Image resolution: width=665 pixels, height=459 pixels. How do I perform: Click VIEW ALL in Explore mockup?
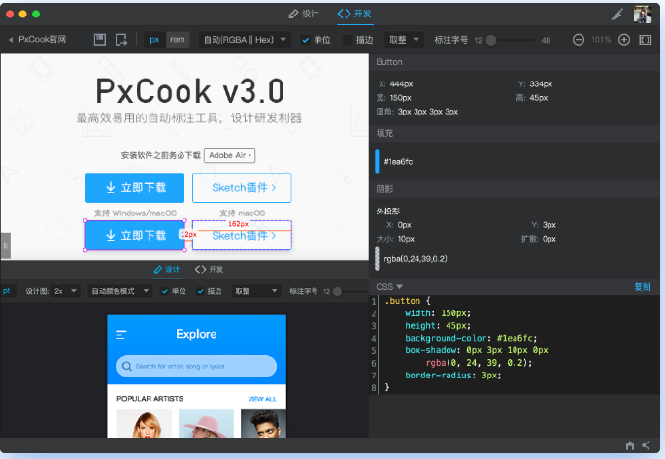pyautogui.click(x=262, y=399)
